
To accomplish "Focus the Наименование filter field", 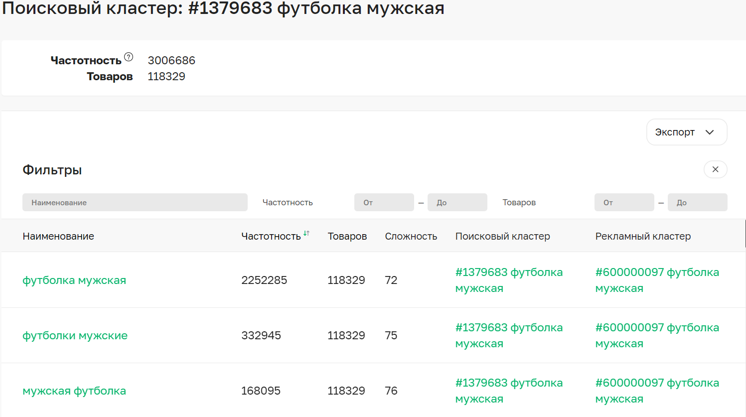I will point(135,202).
